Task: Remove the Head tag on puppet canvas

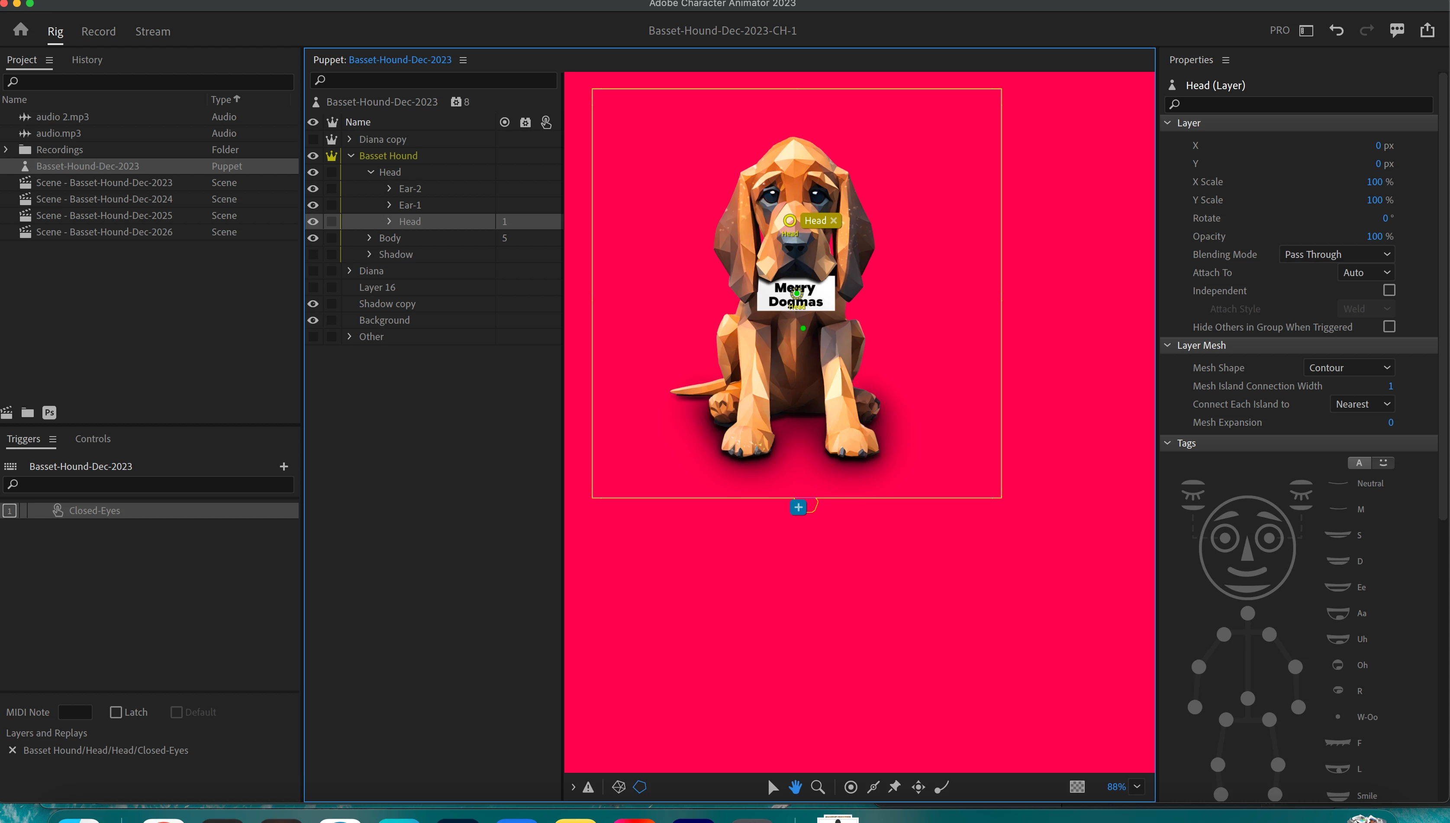Action: tap(833, 220)
